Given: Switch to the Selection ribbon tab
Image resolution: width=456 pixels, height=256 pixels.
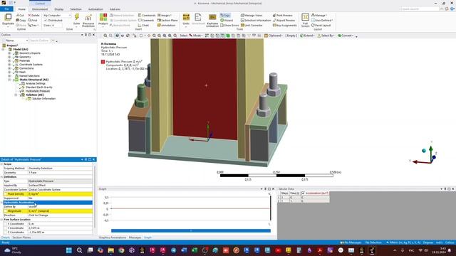Looking at the screenshot, I should coord(76,9).
